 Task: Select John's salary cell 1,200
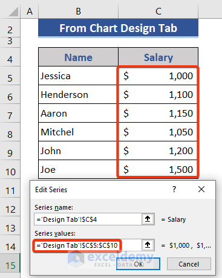coord(158,150)
